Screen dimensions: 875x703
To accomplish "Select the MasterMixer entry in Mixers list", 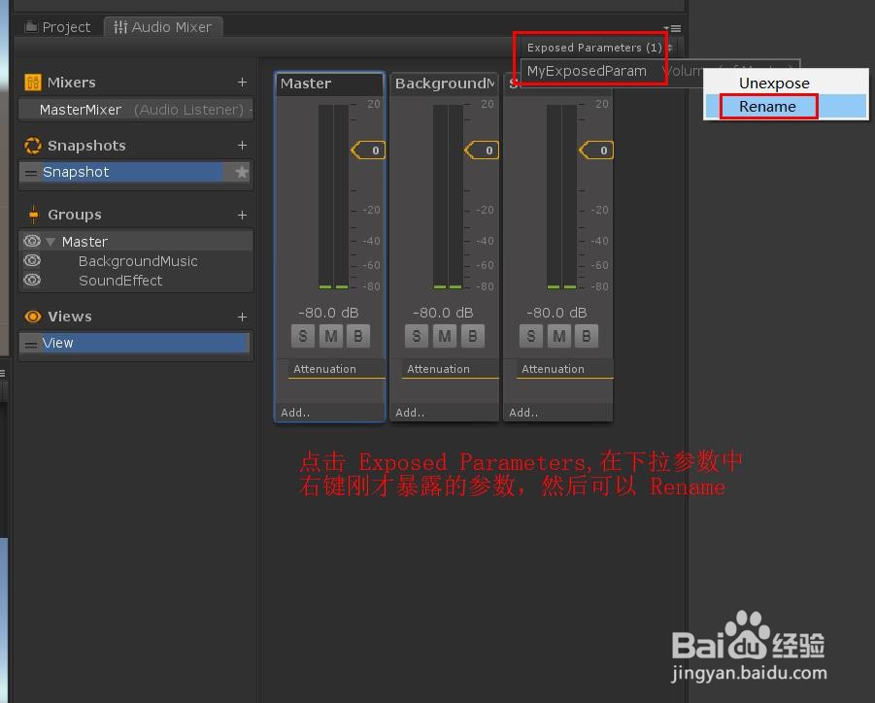I will tap(136, 110).
